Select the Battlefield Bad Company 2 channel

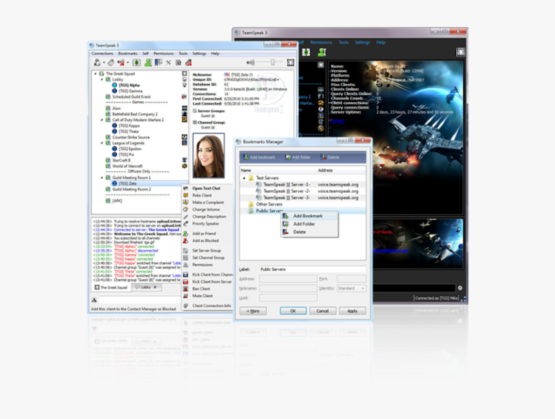click(x=135, y=114)
